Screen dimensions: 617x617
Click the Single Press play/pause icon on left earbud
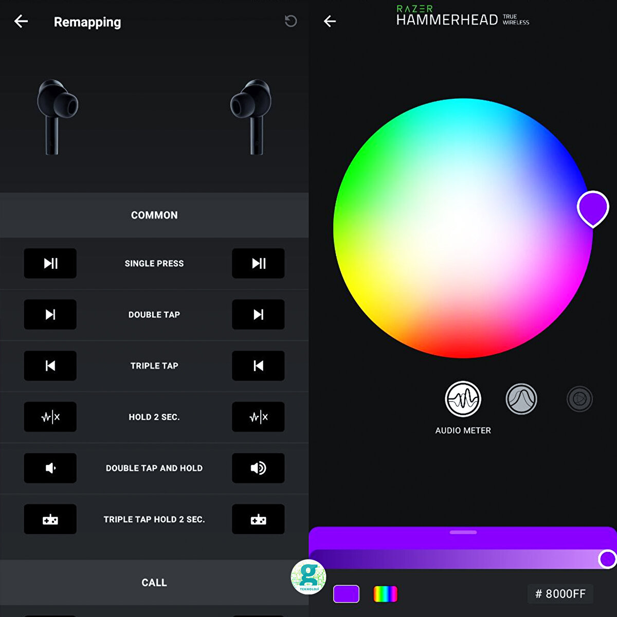pyautogui.click(x=50, y=263)
